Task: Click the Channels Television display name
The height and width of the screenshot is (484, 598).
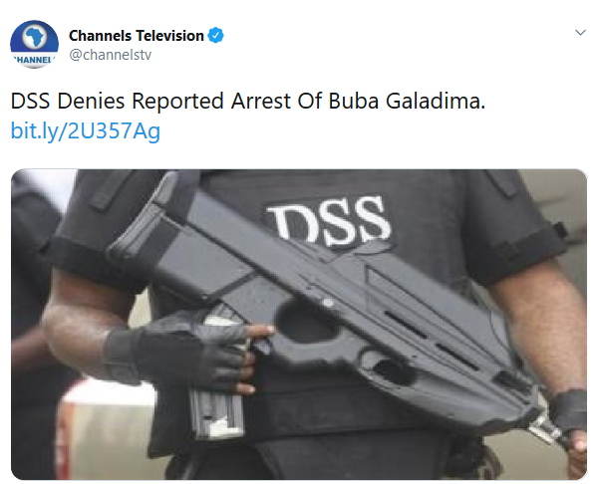Action: point(137,36)
